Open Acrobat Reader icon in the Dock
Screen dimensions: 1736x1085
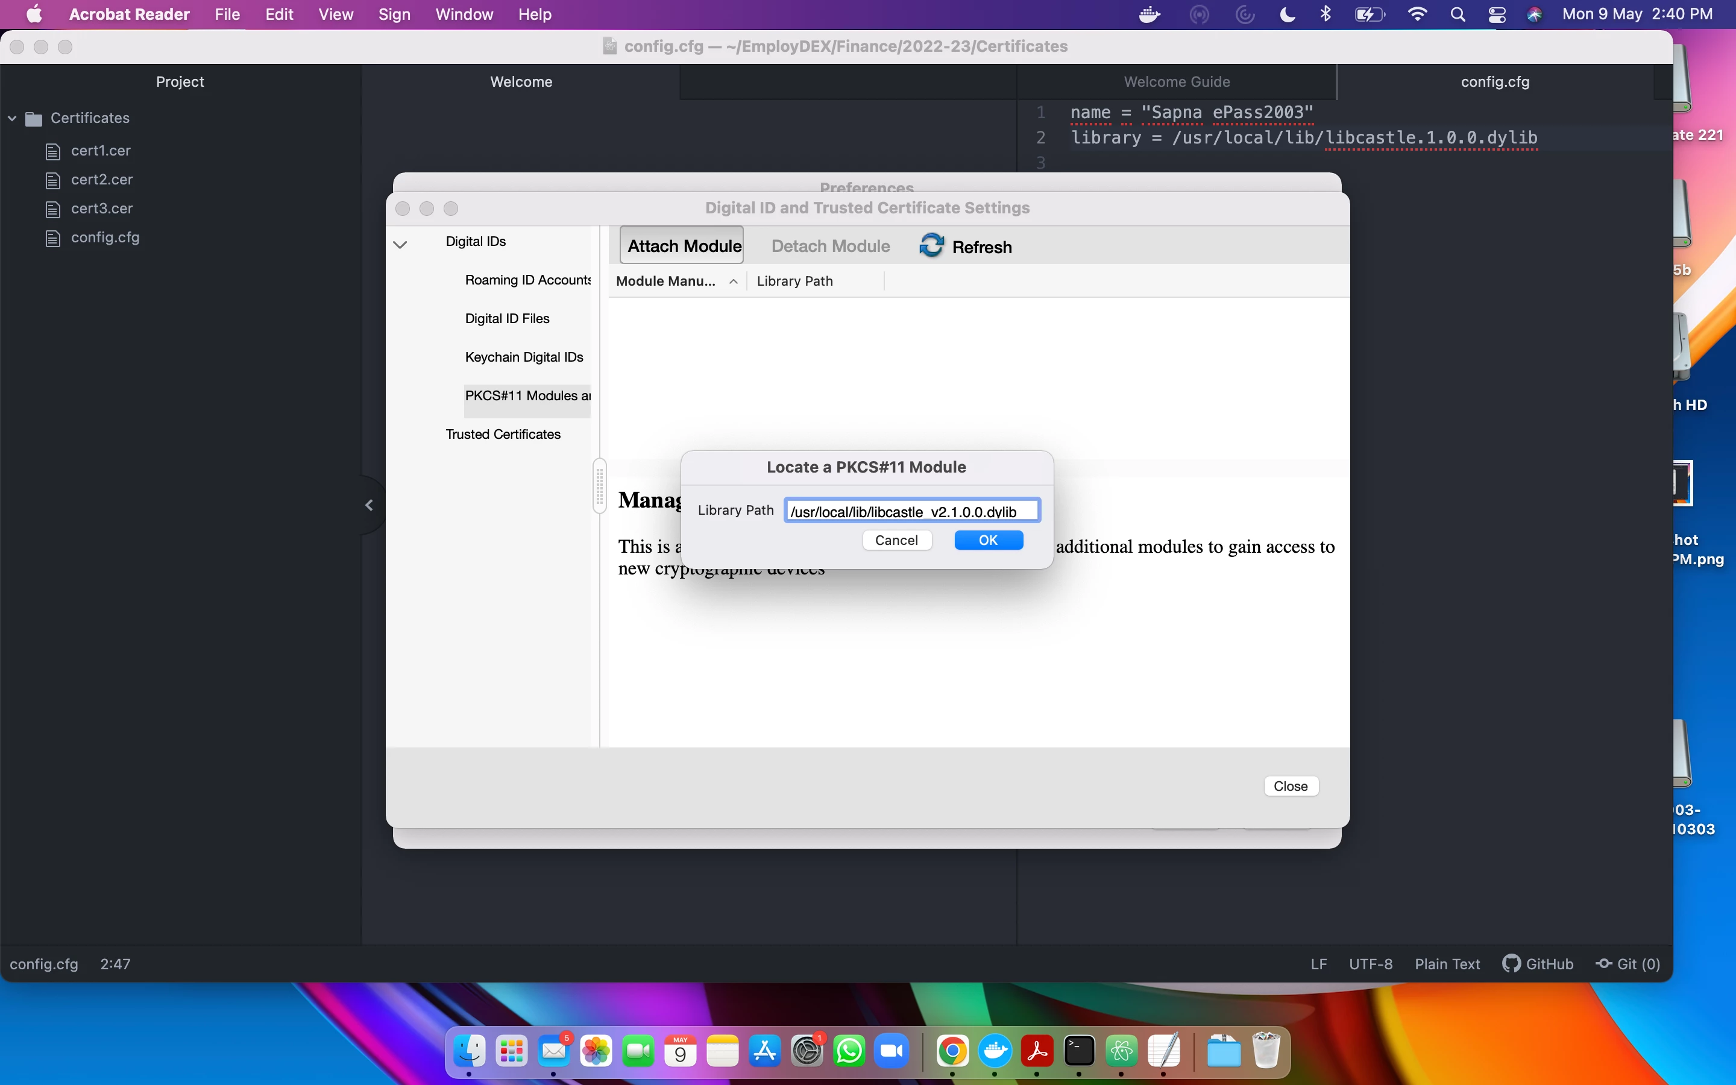pos(1037,1052)
